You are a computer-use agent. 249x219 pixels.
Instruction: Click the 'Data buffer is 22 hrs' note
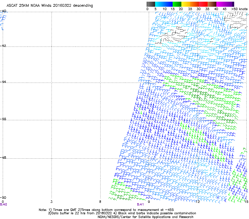[x=122, y=213]
